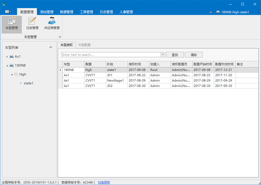Open the dropdown arrow beside 180NB-high-state1
The height and width of the screenshot is (185, 261).
click(258, 12)
